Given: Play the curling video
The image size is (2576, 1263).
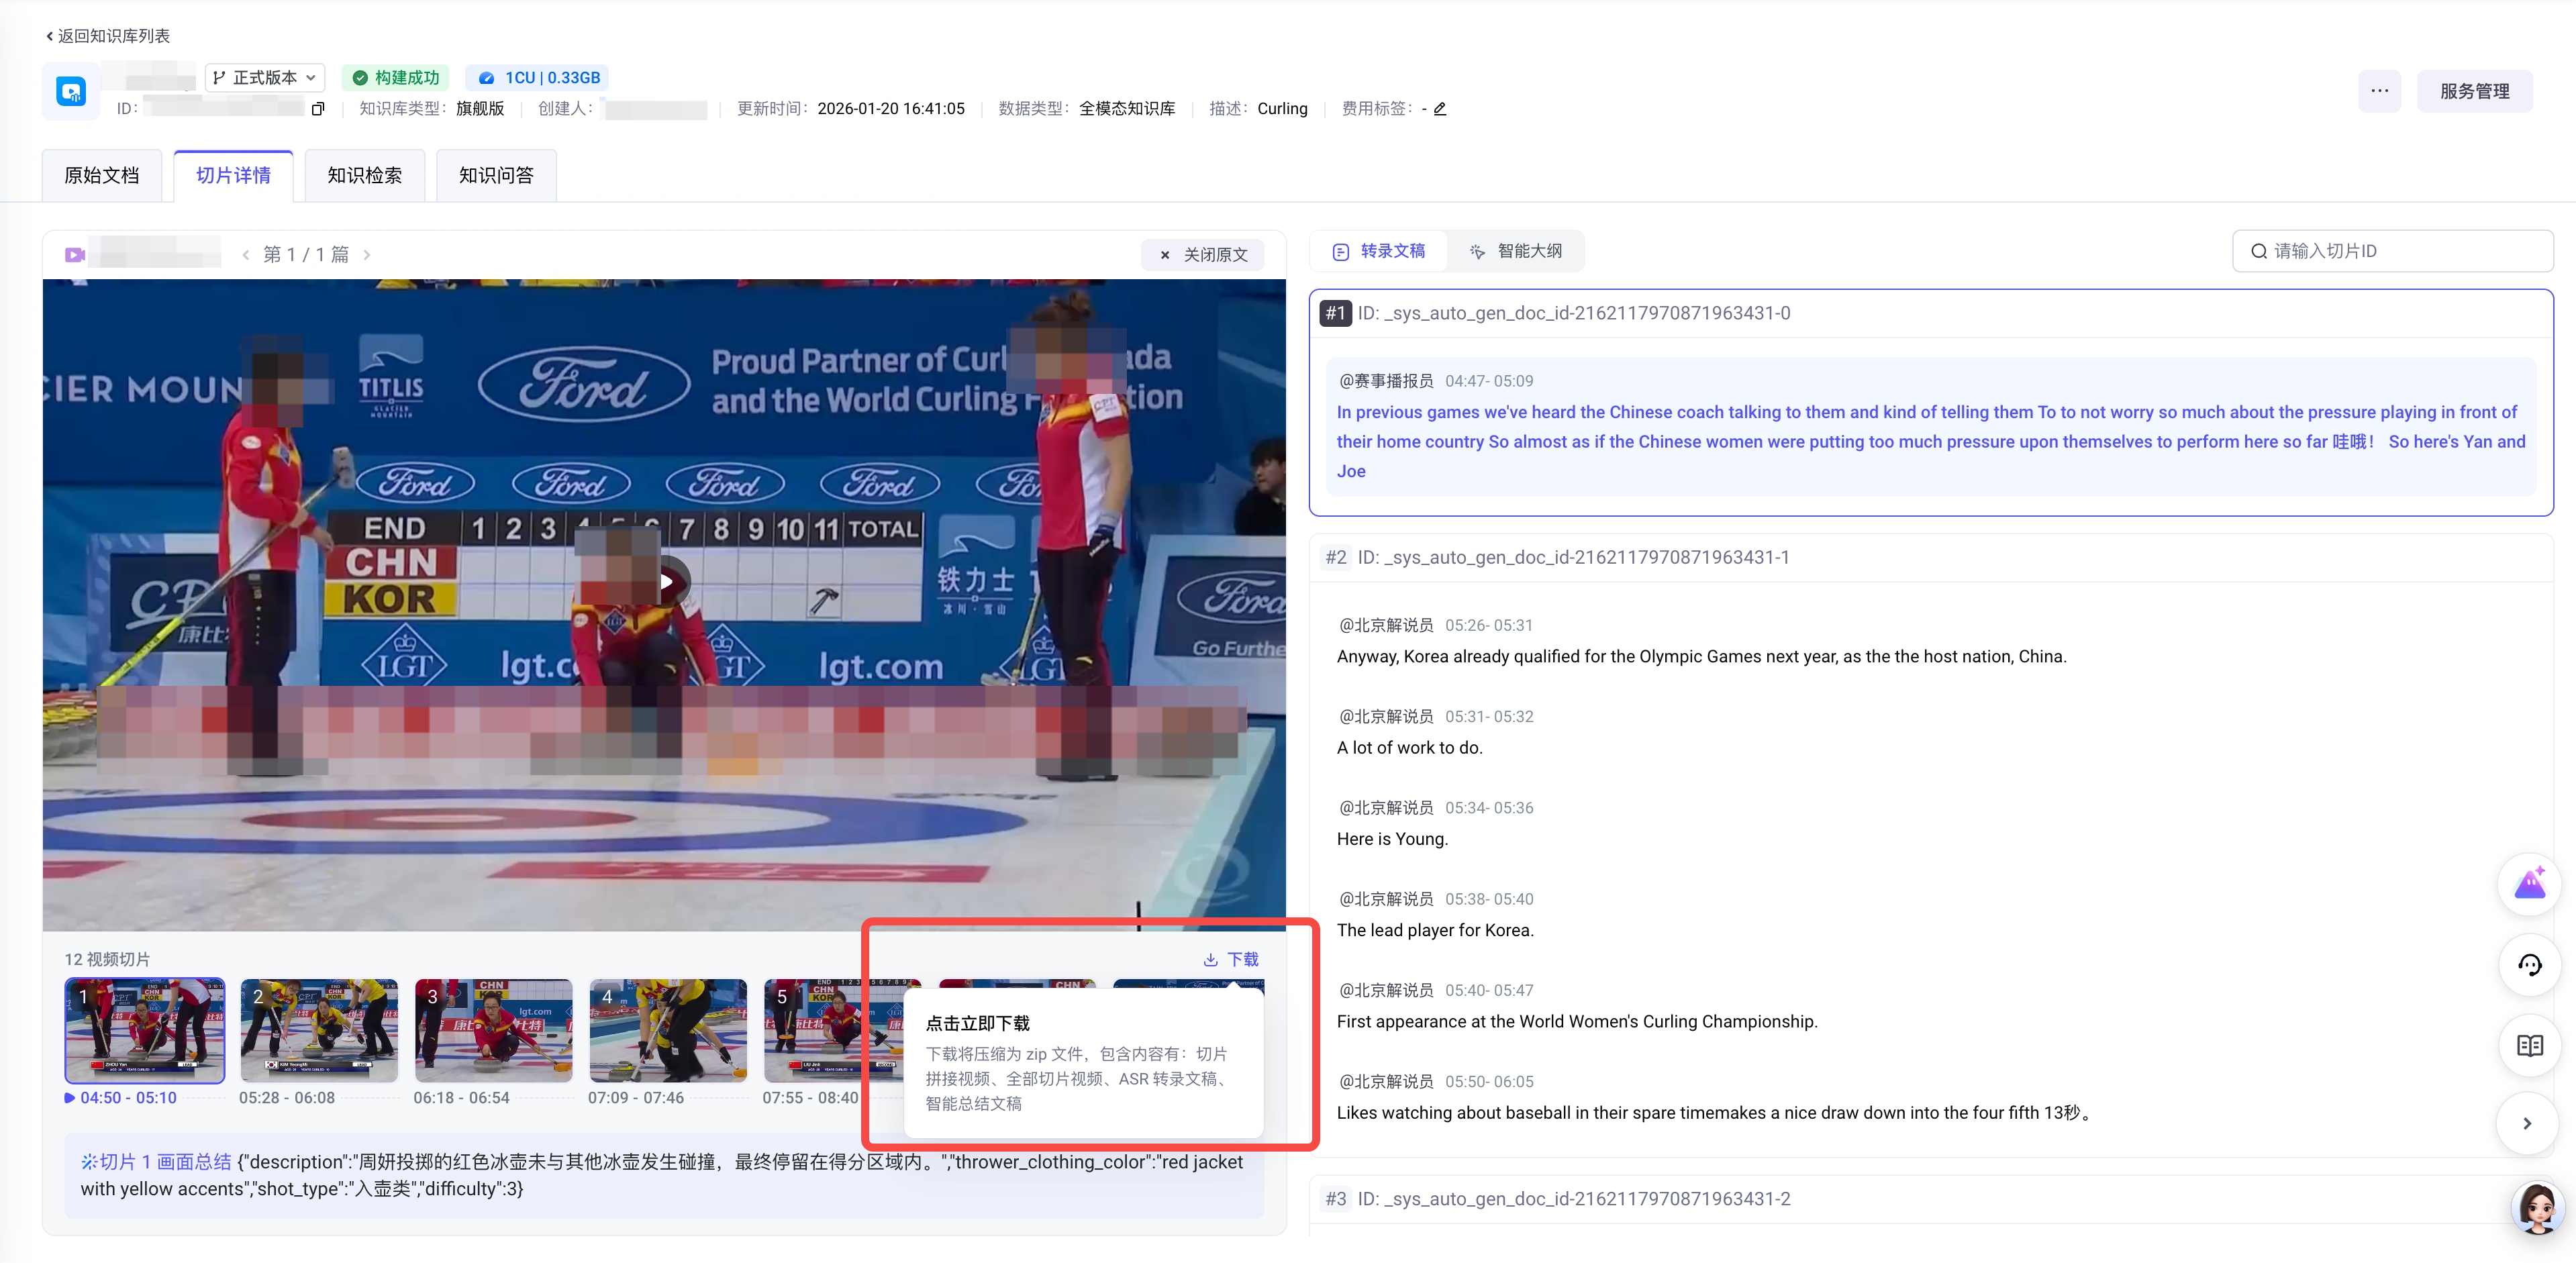Looking at the screenshot, I should click(x=665, y=581).
